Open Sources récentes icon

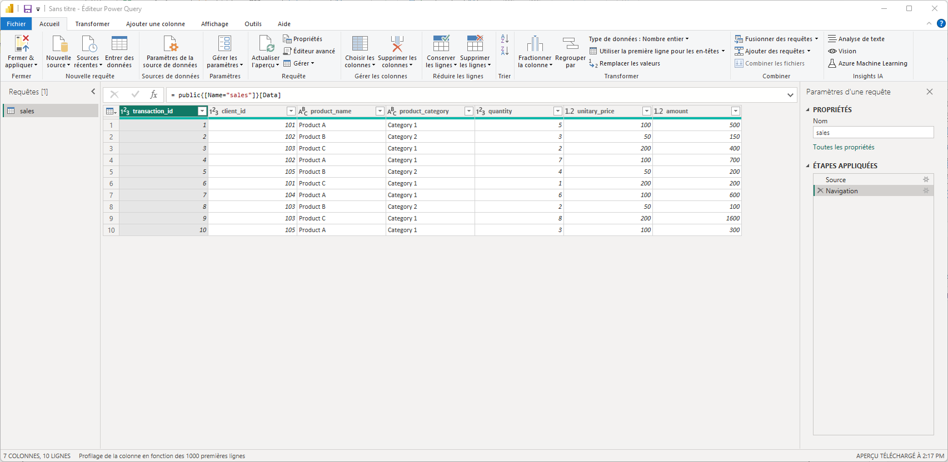[x=88, y=43]
